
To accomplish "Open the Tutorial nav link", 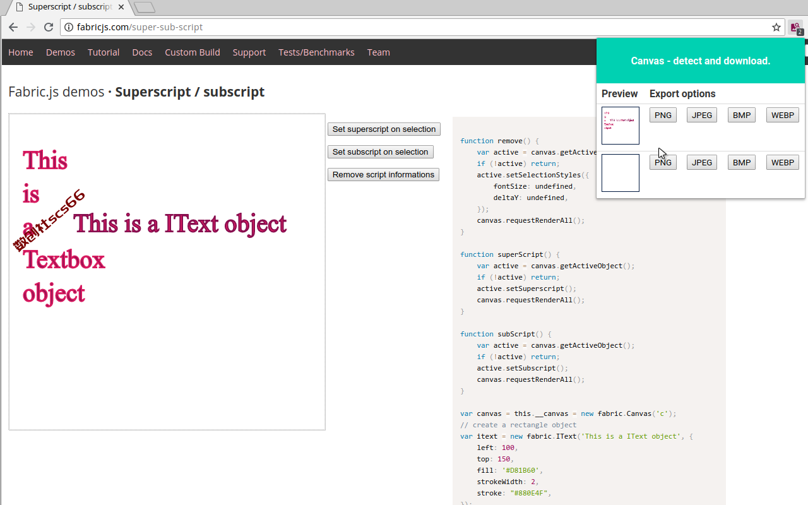I will point(104,52).
